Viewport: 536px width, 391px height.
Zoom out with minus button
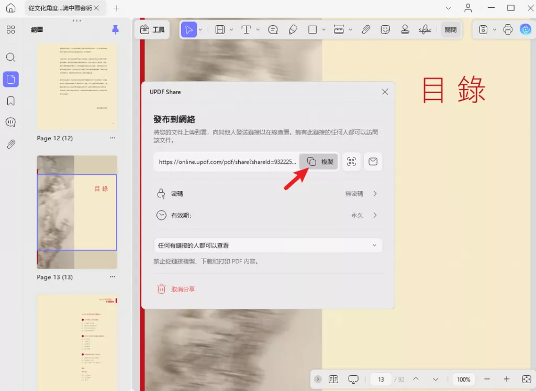tap(487, 379)
